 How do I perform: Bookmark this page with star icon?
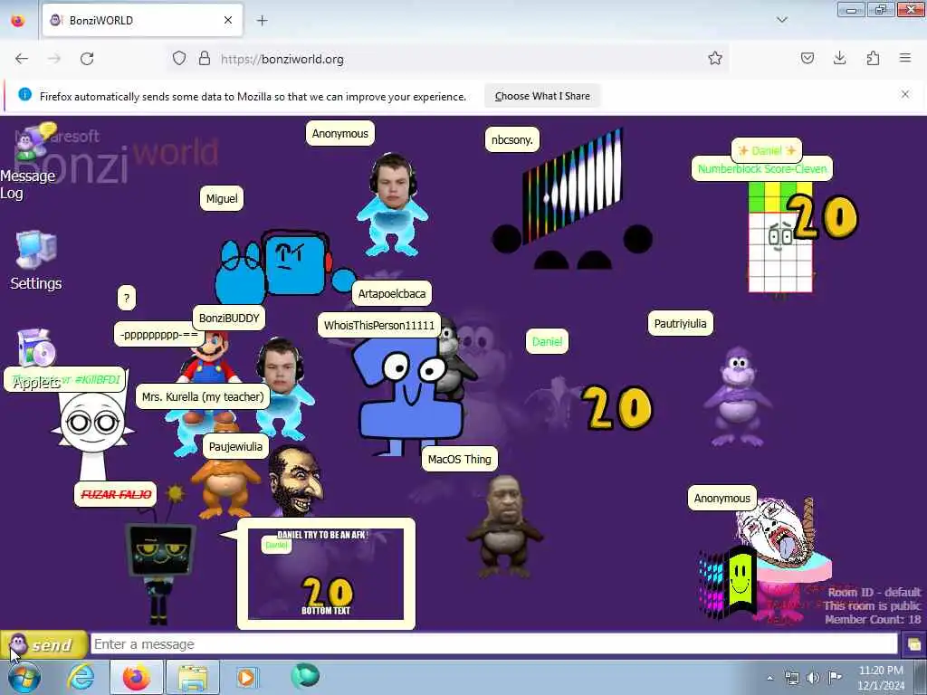(715, 59)
